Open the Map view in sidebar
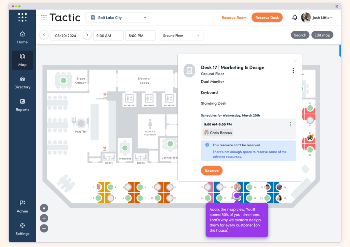This screenshot has height=247, width=350. 22,60
